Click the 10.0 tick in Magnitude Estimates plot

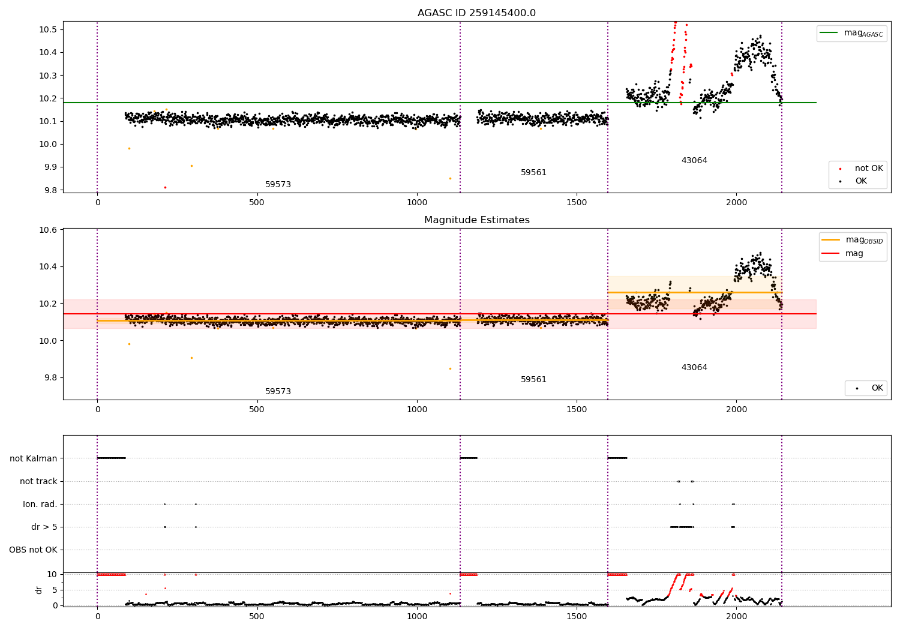tap(48, 341)
